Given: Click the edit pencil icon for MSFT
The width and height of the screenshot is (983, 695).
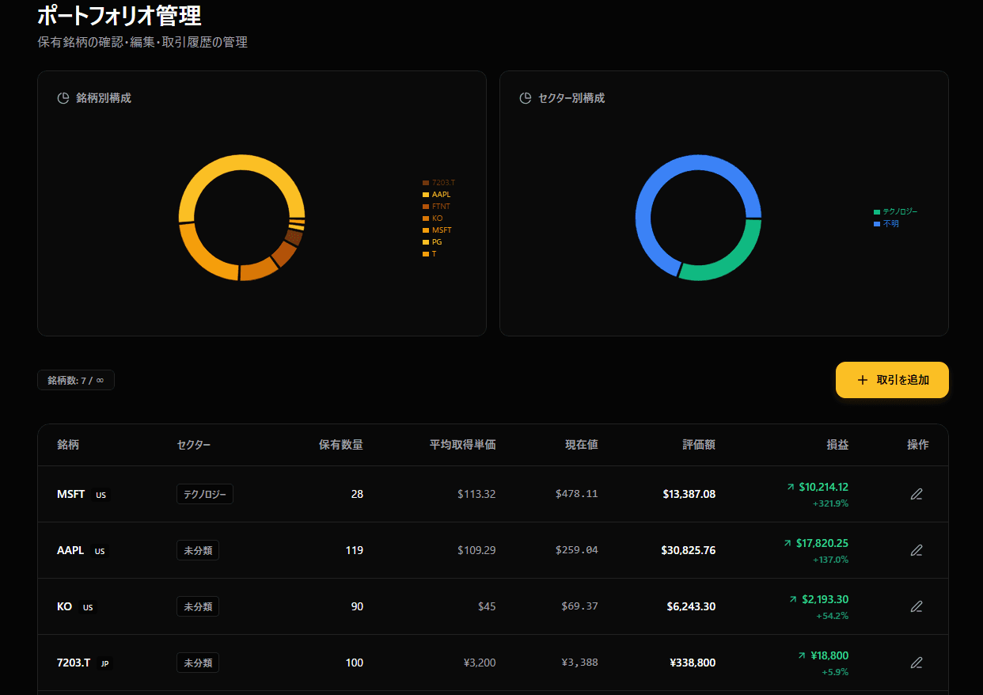Looking at the screenshot, I should 917,494.
